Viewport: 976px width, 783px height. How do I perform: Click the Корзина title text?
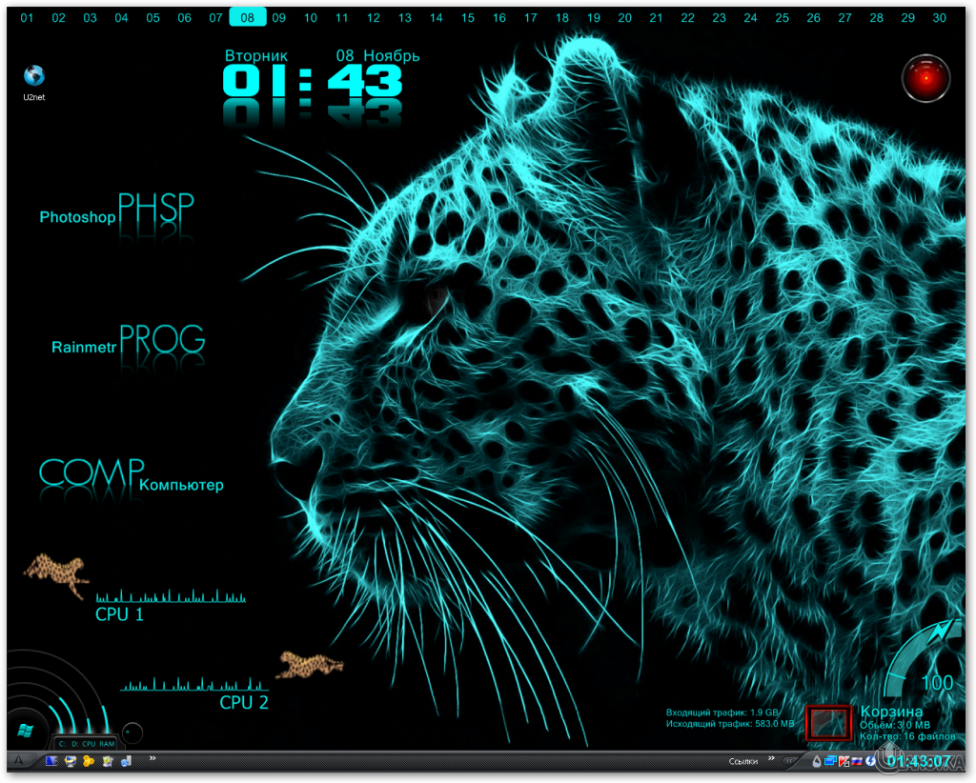[891, 712]
